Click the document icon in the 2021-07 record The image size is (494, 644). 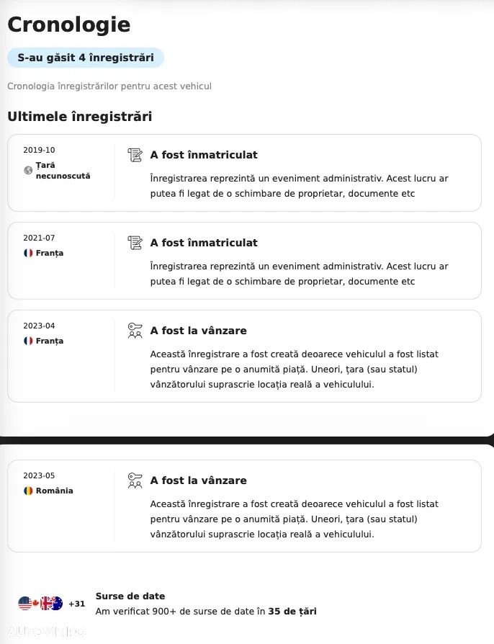(135, 243)
